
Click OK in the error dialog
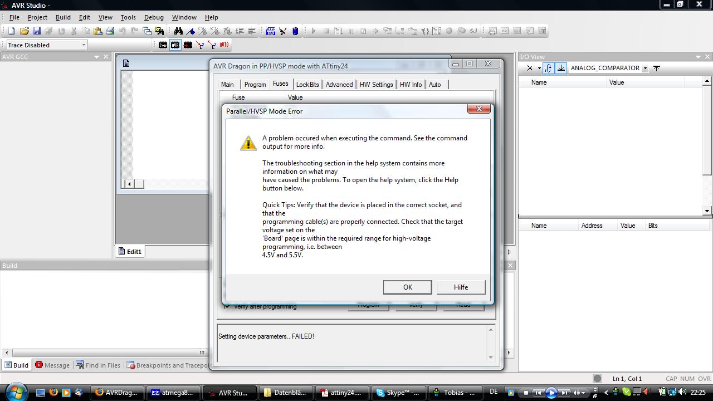408,287
